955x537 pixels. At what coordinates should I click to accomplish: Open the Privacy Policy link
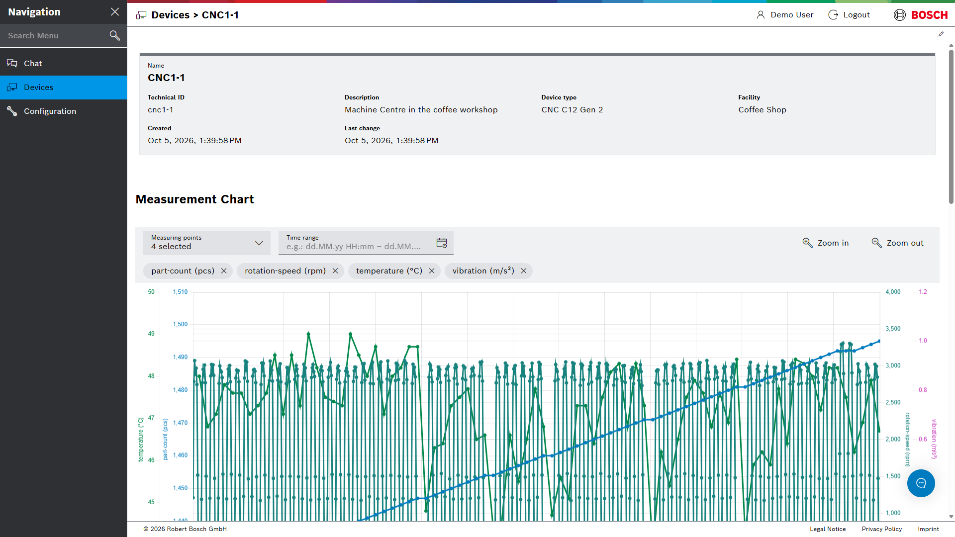pos(882,529)
